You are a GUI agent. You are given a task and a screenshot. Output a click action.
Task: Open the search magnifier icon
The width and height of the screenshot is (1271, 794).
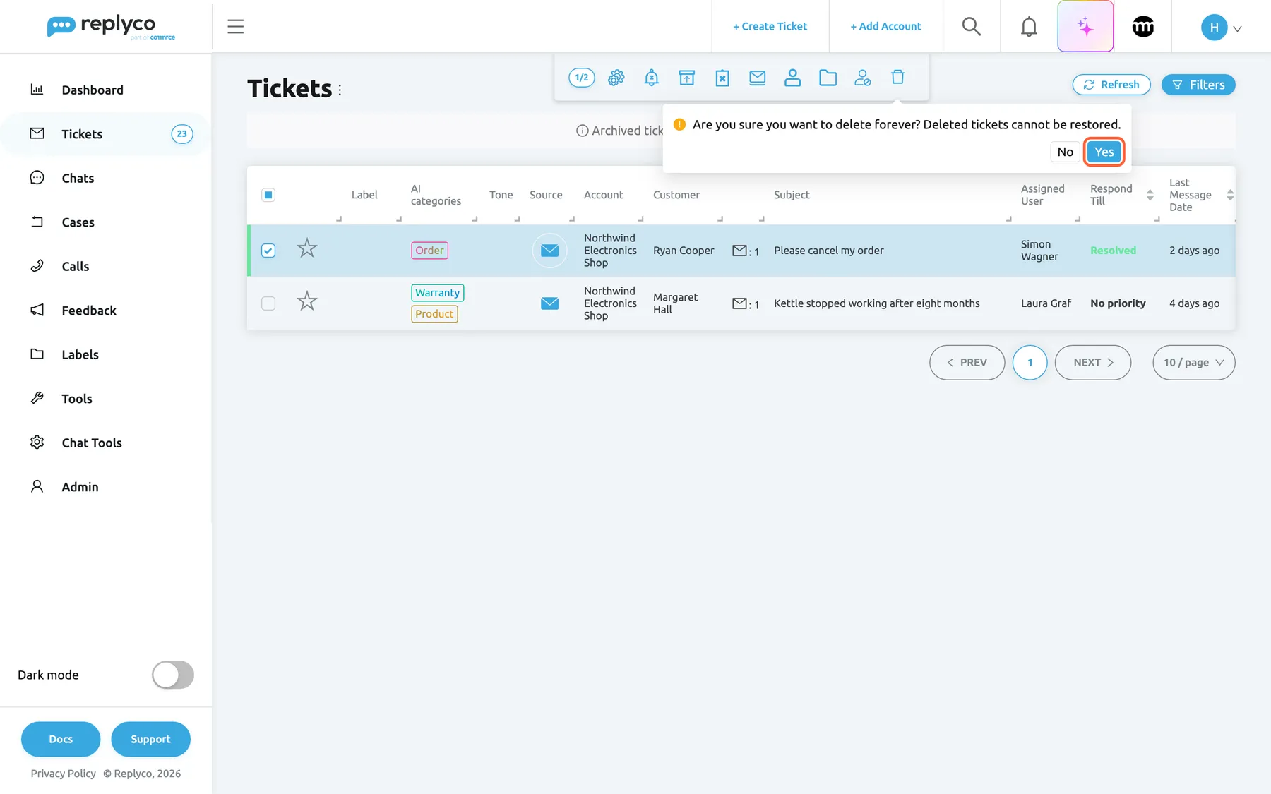pos(972,26)
